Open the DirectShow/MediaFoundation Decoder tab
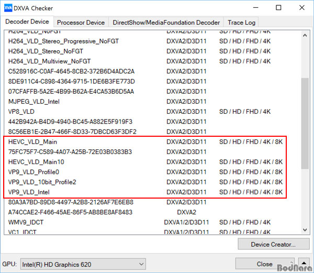The height and width of the screenshot is (273, 314). (165, 23)
